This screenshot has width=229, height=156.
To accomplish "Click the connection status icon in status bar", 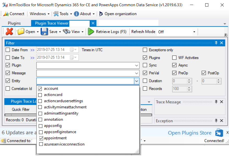I will 3,141.
